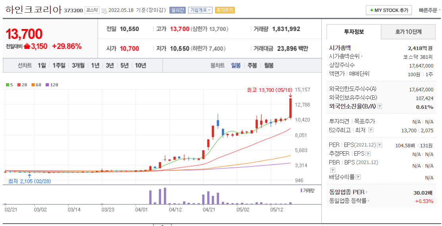Click the 04/21 date label on chart axis

click(x=209, y=210)
